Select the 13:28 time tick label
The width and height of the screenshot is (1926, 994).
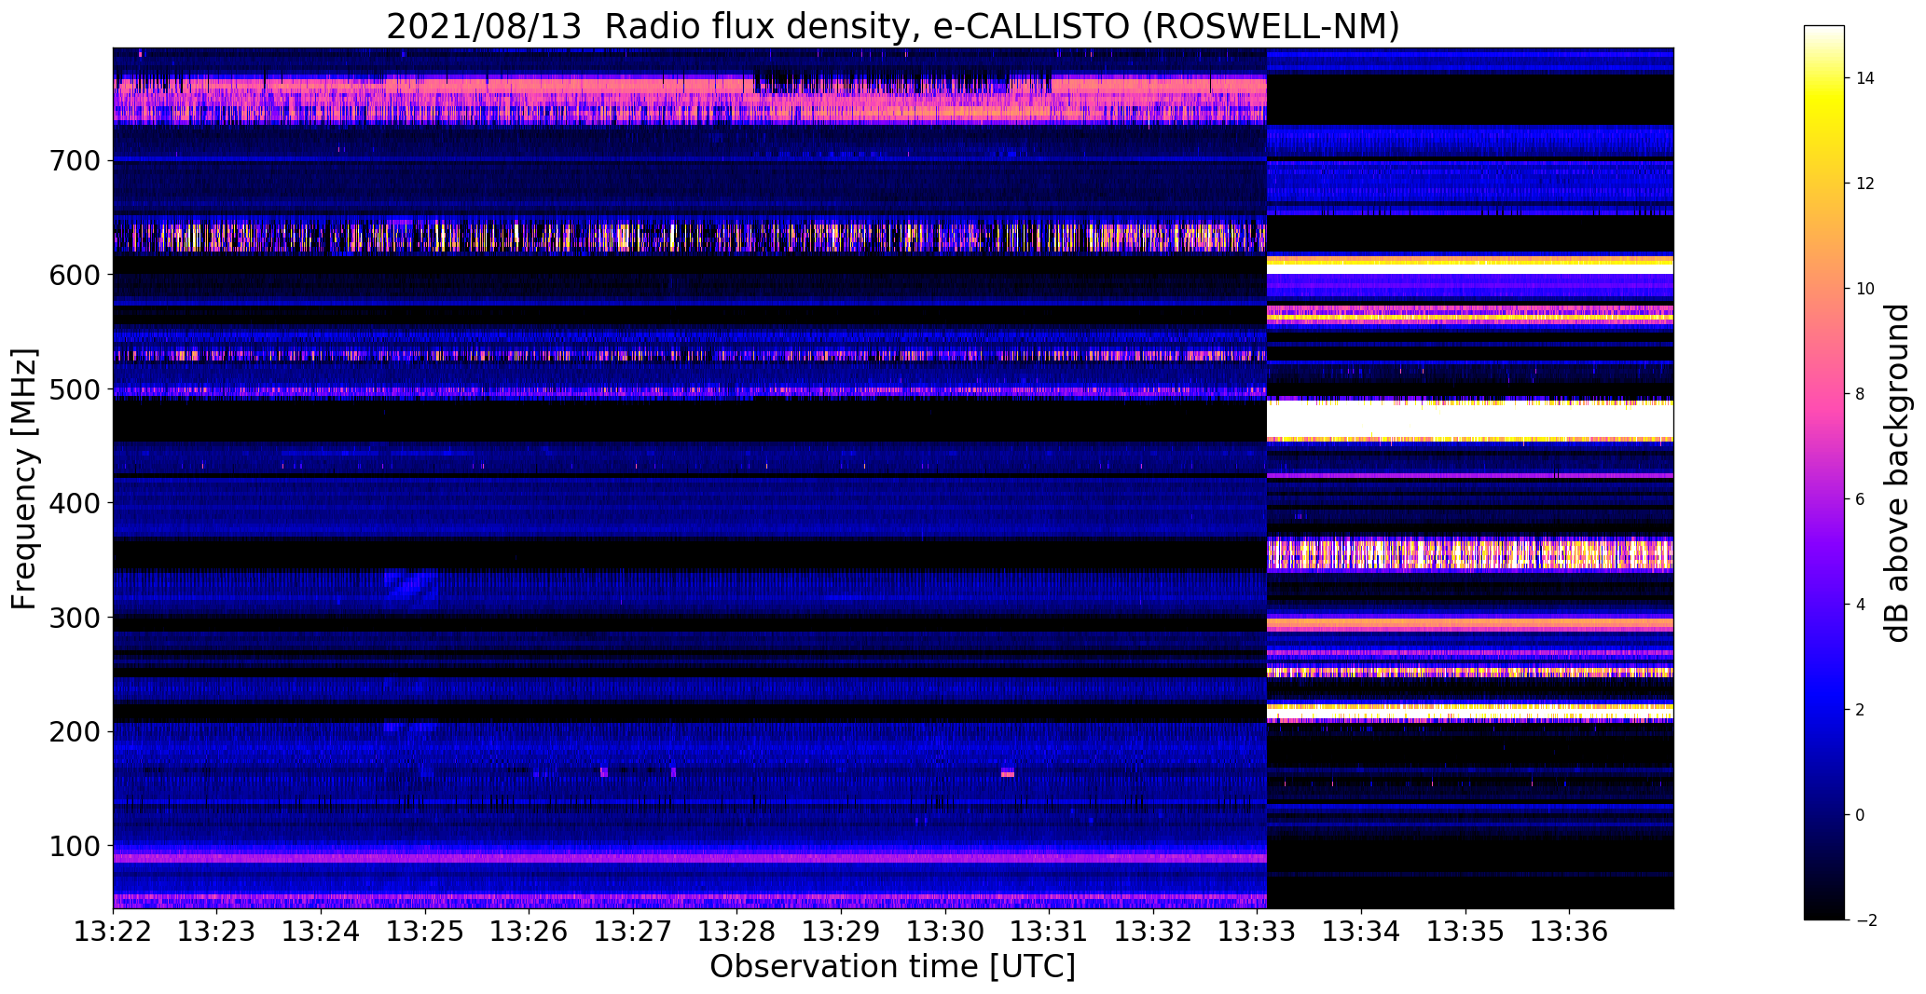tap(736, 931)
